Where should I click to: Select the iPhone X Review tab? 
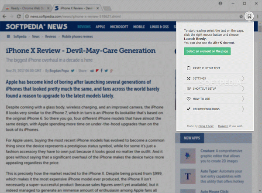click(x=77, y=8)
